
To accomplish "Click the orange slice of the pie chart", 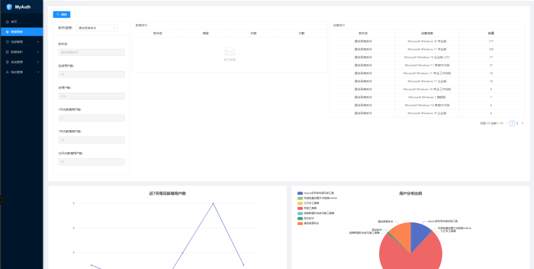I will [x=403, y=235].
